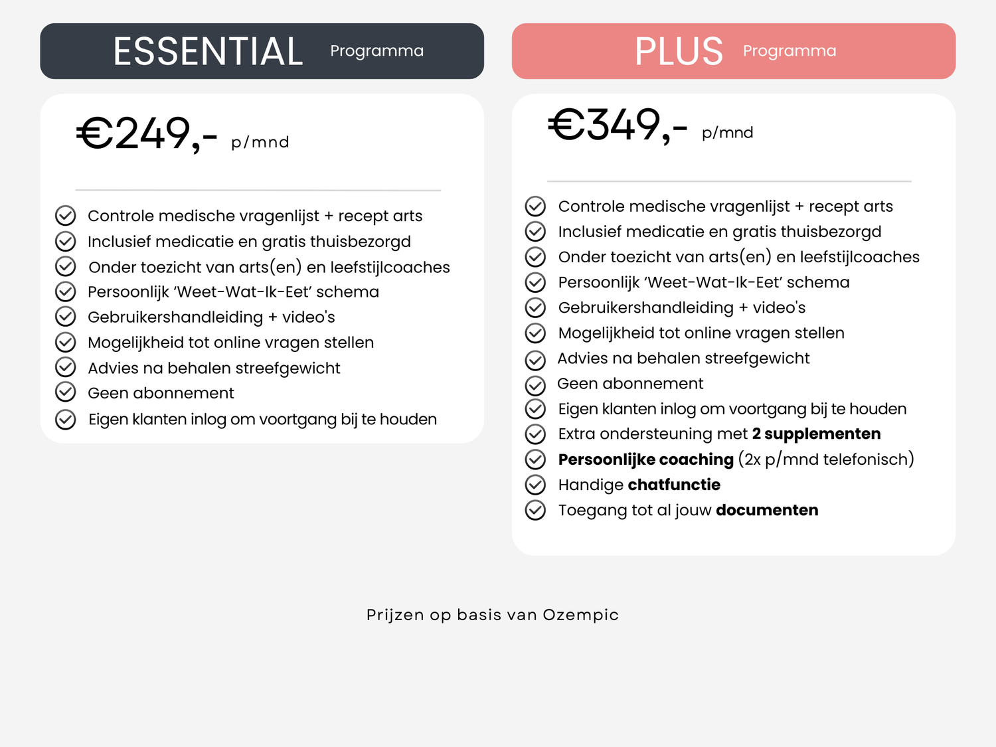Image resolution: width=996 pixels, height=747 pixels.
Task: Click 'Prijzen op basis van Ozempic' text
Action: point(492,615)
